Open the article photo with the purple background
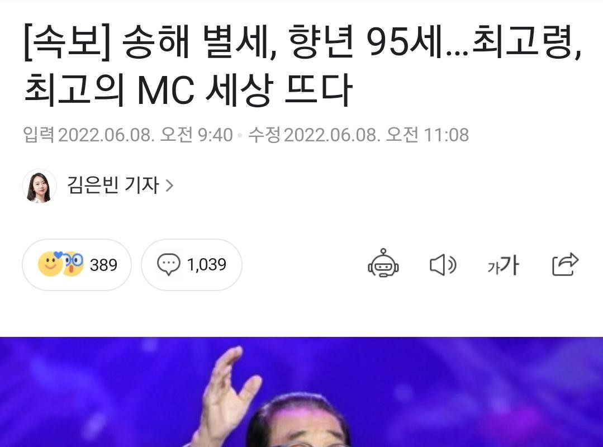This screenshot has width=603, height=447. [x=302, y=392]
